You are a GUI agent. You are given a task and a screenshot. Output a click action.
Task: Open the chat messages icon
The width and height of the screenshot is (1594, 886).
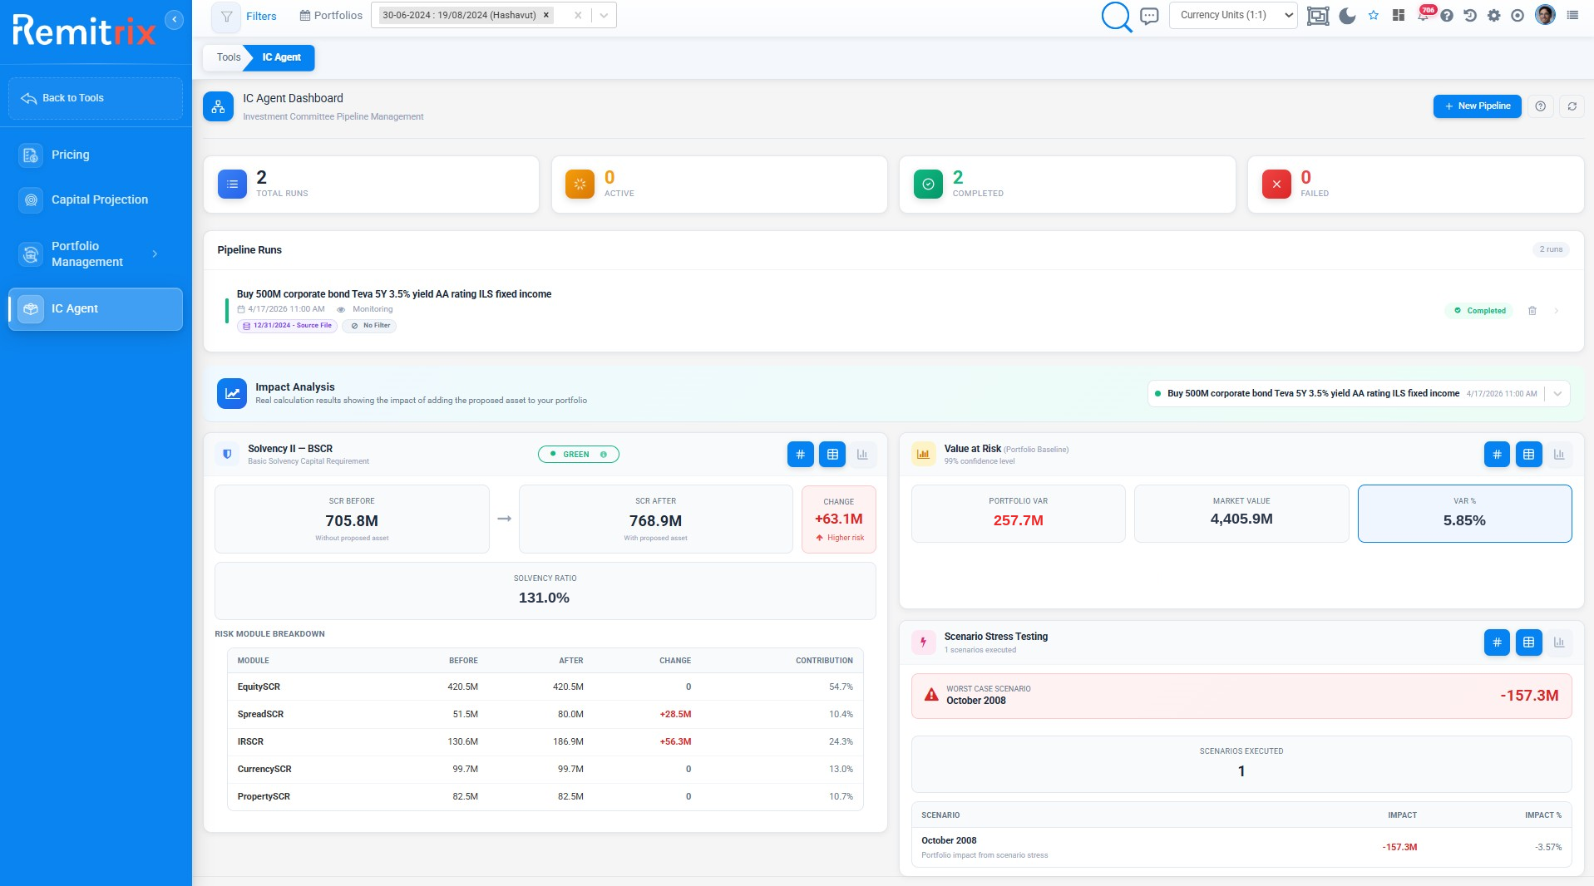coord(1149,16)
